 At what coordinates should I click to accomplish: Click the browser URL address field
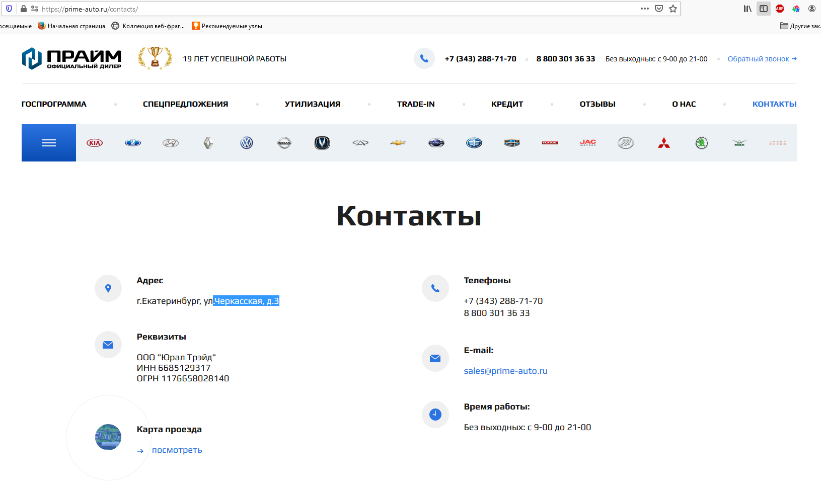(x=332, y=9)
